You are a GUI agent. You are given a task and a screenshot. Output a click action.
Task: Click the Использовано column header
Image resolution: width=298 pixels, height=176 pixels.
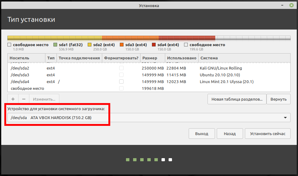pyautogui.click(x=182, y=58)
